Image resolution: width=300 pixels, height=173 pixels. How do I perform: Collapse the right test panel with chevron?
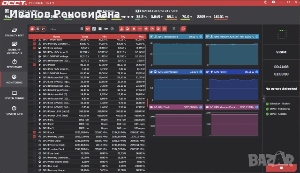pyautogui.click(x=264, y=98)
